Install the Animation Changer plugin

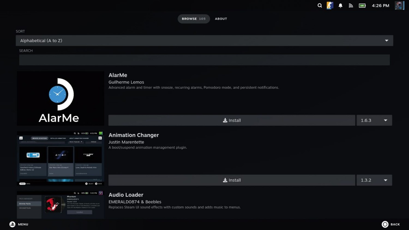(232, 180)
